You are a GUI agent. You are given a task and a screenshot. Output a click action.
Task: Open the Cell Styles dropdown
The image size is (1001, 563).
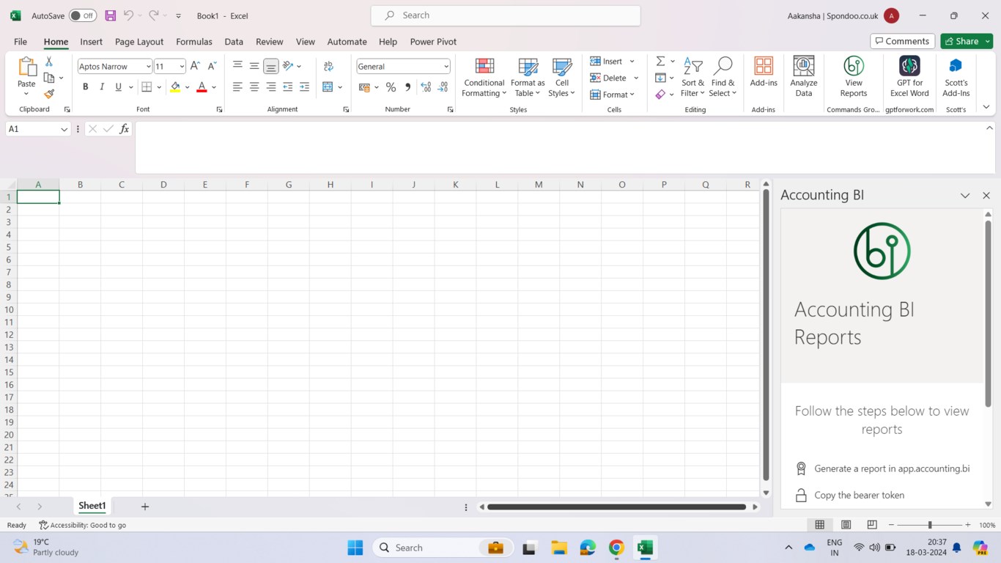point(562,77)
